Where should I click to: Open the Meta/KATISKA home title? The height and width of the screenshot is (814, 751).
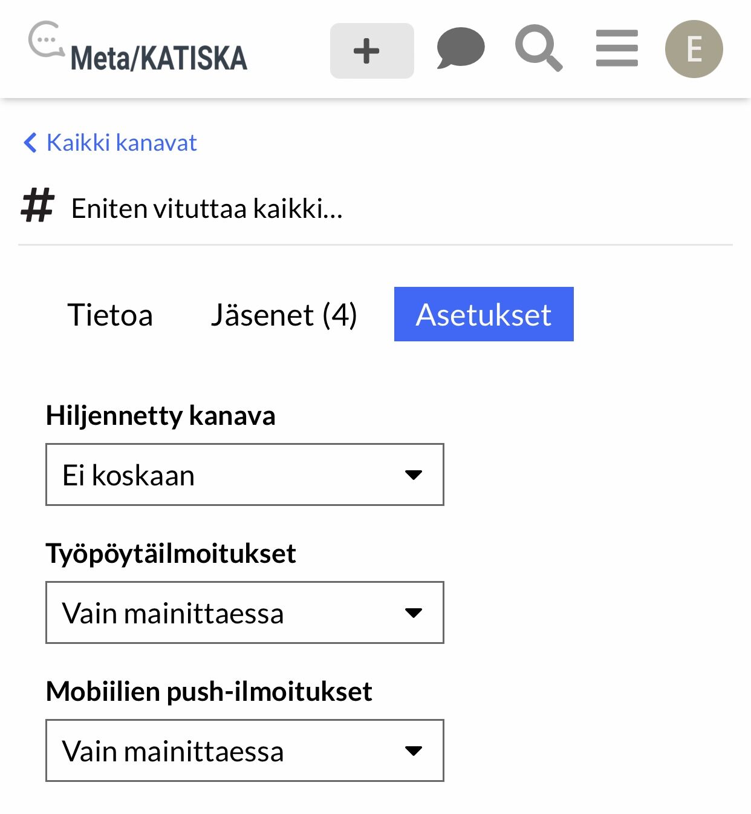[158, 58]
